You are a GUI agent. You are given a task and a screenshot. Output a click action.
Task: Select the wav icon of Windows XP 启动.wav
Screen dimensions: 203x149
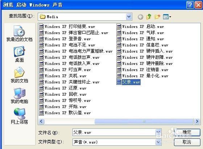click(119, 26)
